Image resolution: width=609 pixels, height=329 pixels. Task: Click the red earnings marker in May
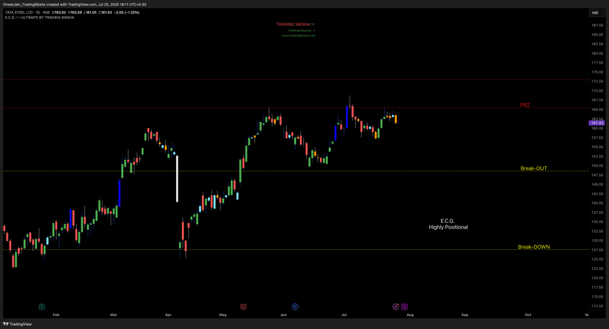(x=243, y=306)
